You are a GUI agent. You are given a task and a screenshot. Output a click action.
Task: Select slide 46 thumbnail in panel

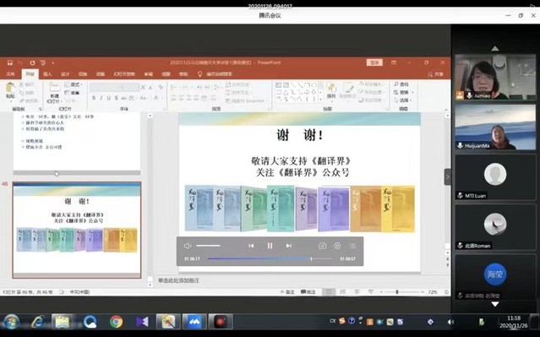(x=77, y=230)
